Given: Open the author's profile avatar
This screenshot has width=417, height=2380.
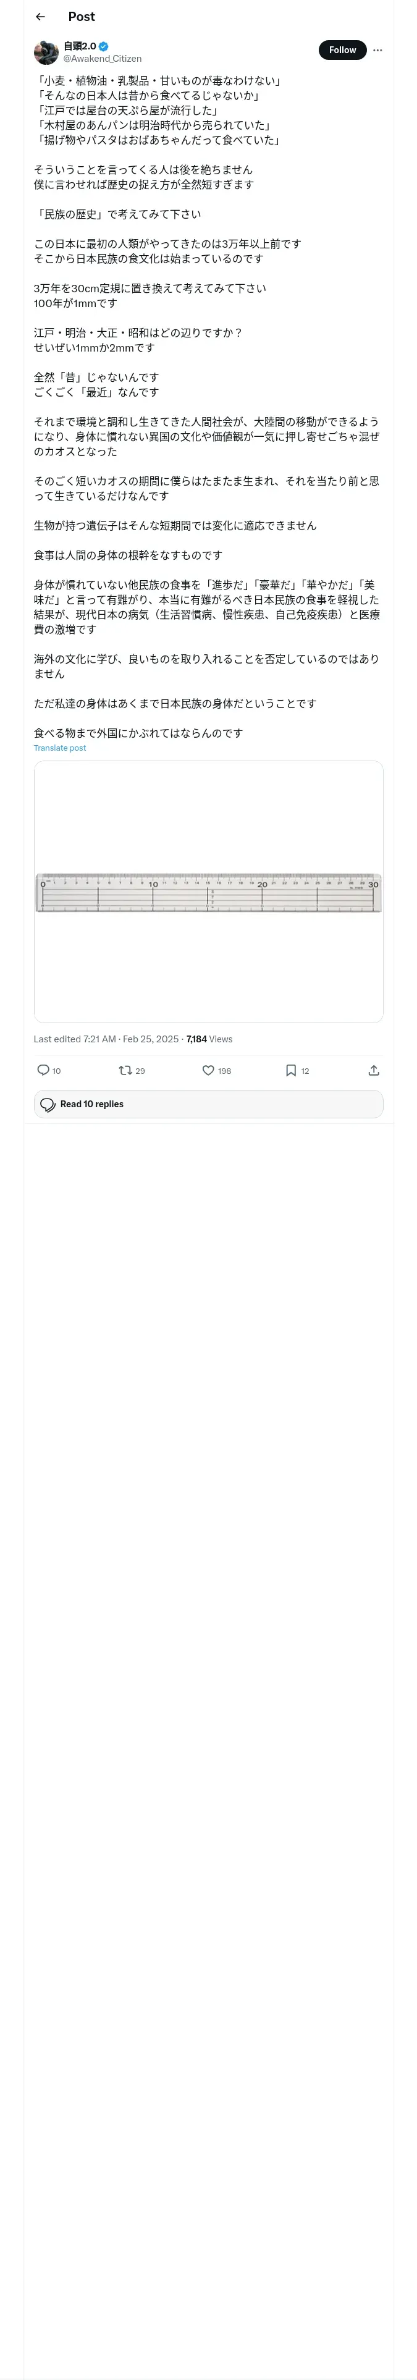Looking at the screenshot, I should [46, 52].
